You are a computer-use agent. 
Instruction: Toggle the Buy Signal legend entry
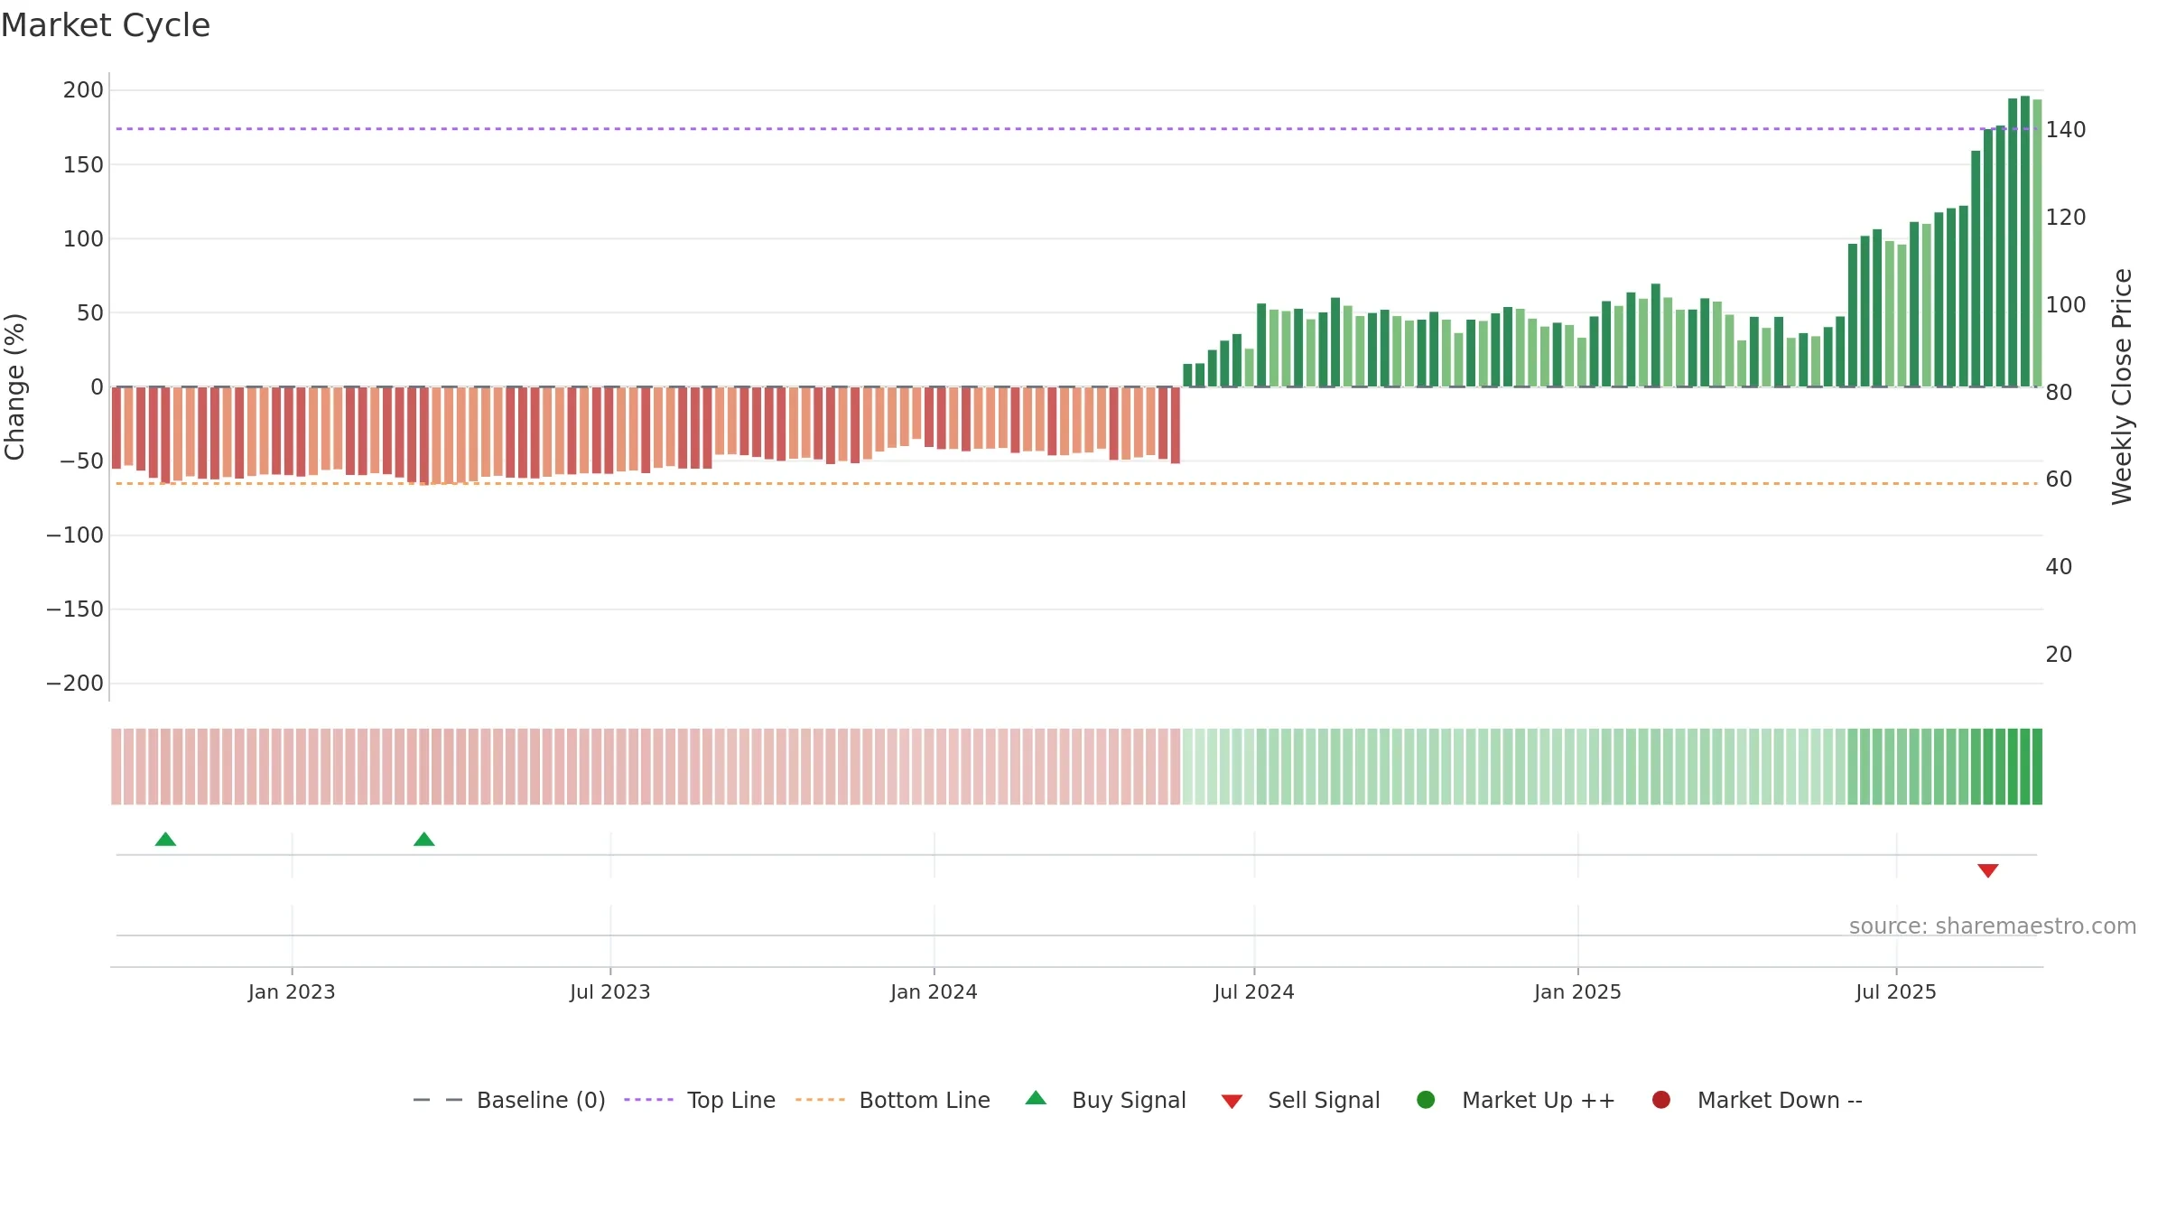click(1106, 1101)
